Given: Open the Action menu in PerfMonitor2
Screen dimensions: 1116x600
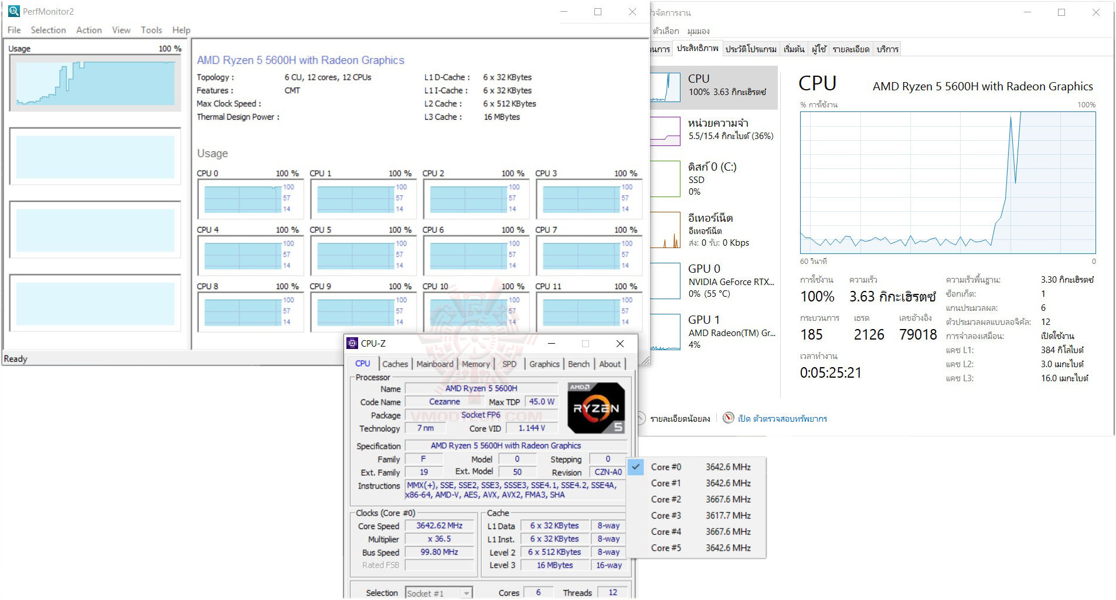Looking at the screenshot, I should pyautogui.click(x=89, y=30).
